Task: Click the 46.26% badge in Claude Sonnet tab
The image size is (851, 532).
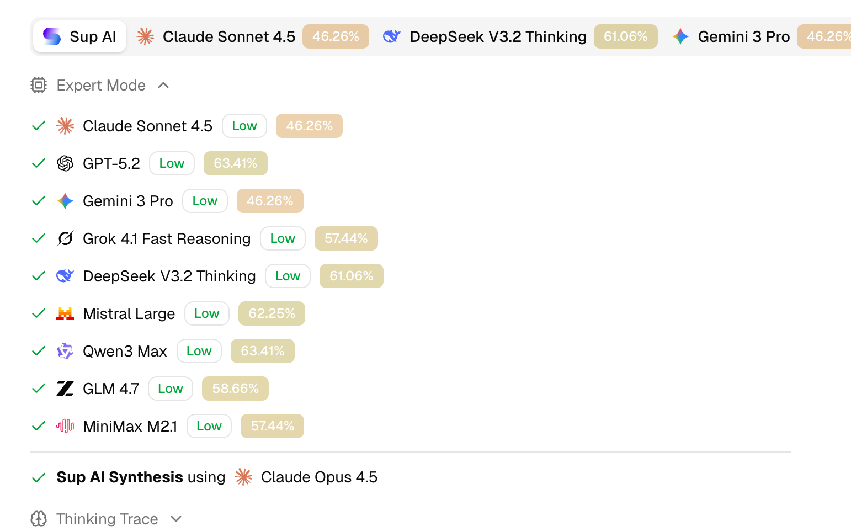Action: click(x=336, y=36)
